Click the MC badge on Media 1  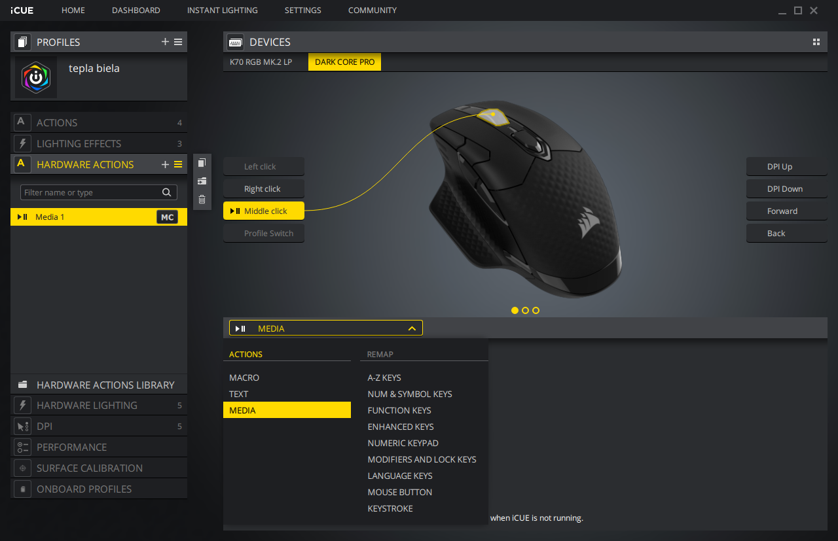coord(168,217)
